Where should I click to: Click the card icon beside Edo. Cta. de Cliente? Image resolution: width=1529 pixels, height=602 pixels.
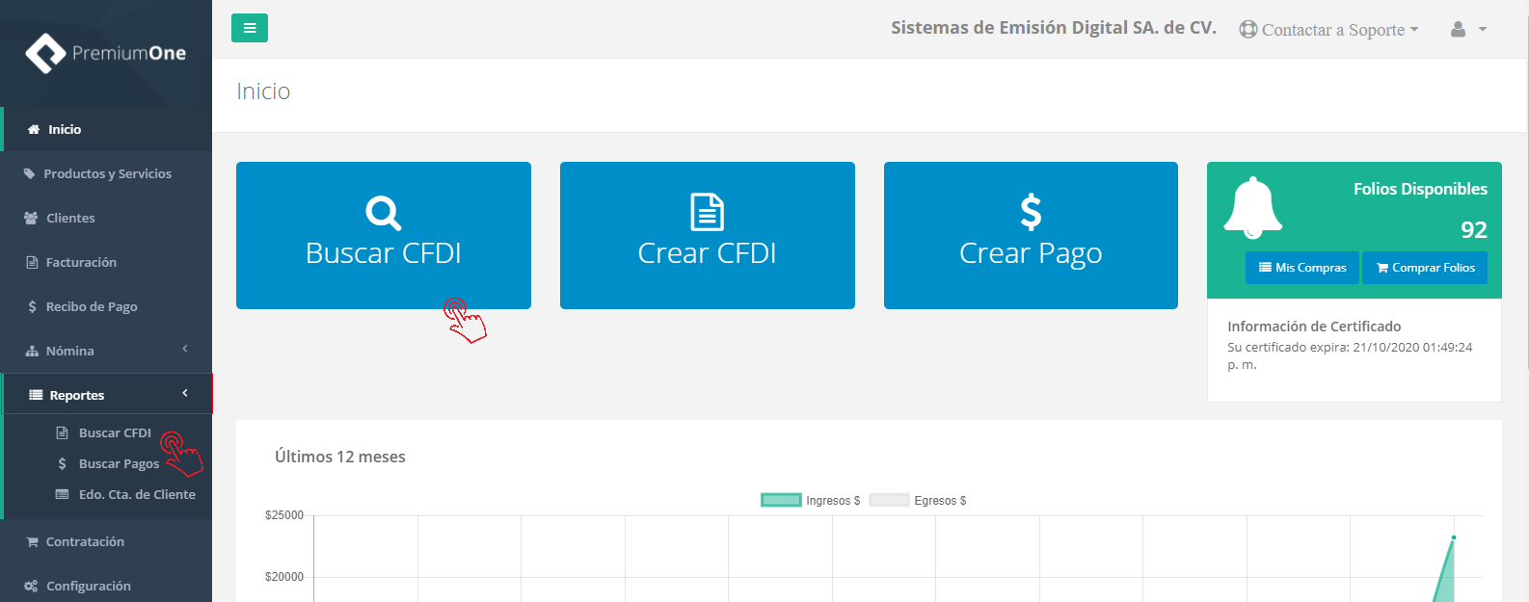tap(62, 494)
